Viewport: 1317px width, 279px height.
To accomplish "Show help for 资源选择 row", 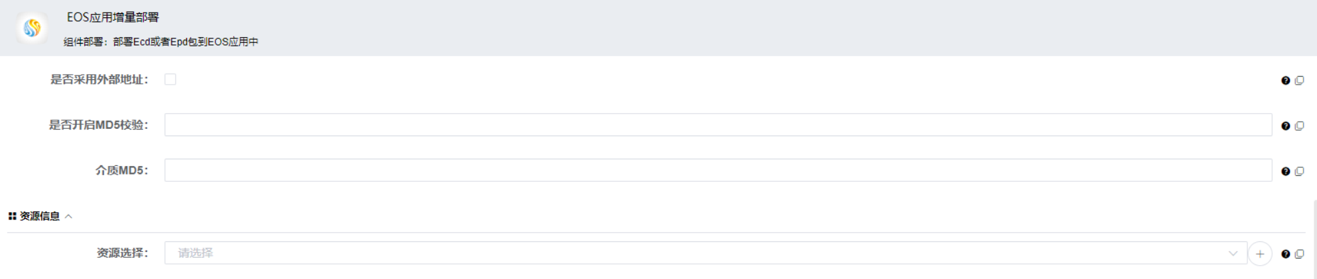I will (x=1285, y=255).
